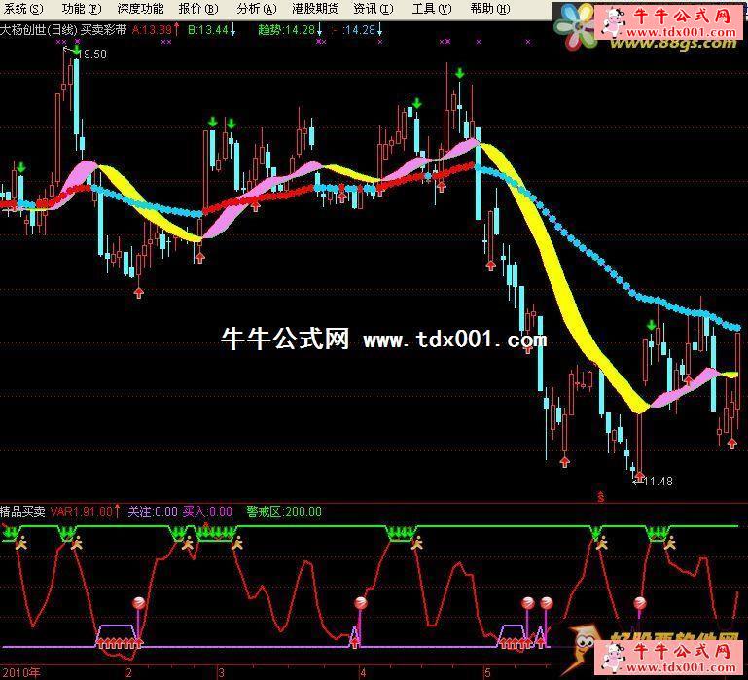Select first red ball signal in indicator panel
Image resolution: width=748 pixels, height=680 pixels.
[139, 603]
